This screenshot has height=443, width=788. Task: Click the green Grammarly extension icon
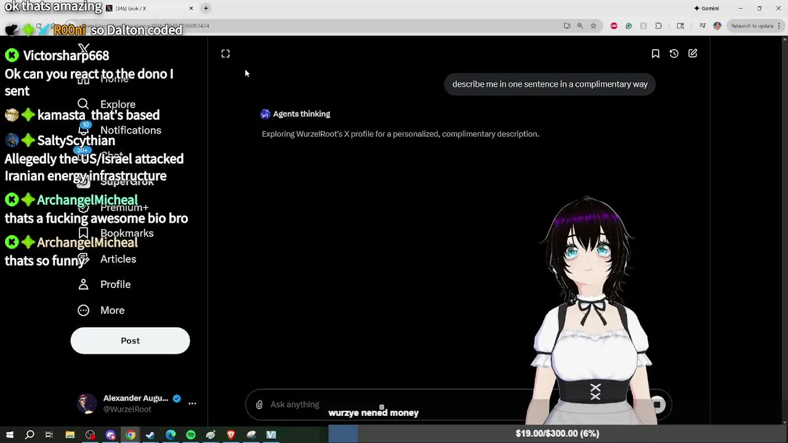629,26
